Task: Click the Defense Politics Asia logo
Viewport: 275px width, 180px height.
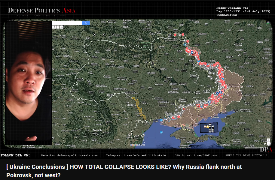Action: coord(42,10)
